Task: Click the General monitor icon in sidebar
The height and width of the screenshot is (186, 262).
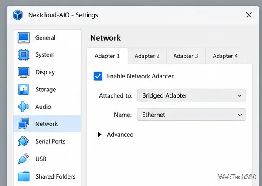Action: tap(24, 37)
